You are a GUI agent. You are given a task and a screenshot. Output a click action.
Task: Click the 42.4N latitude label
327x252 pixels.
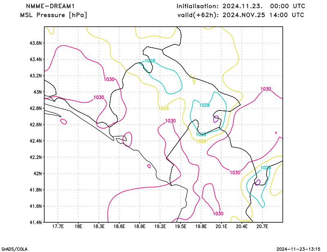click(36, 141)
